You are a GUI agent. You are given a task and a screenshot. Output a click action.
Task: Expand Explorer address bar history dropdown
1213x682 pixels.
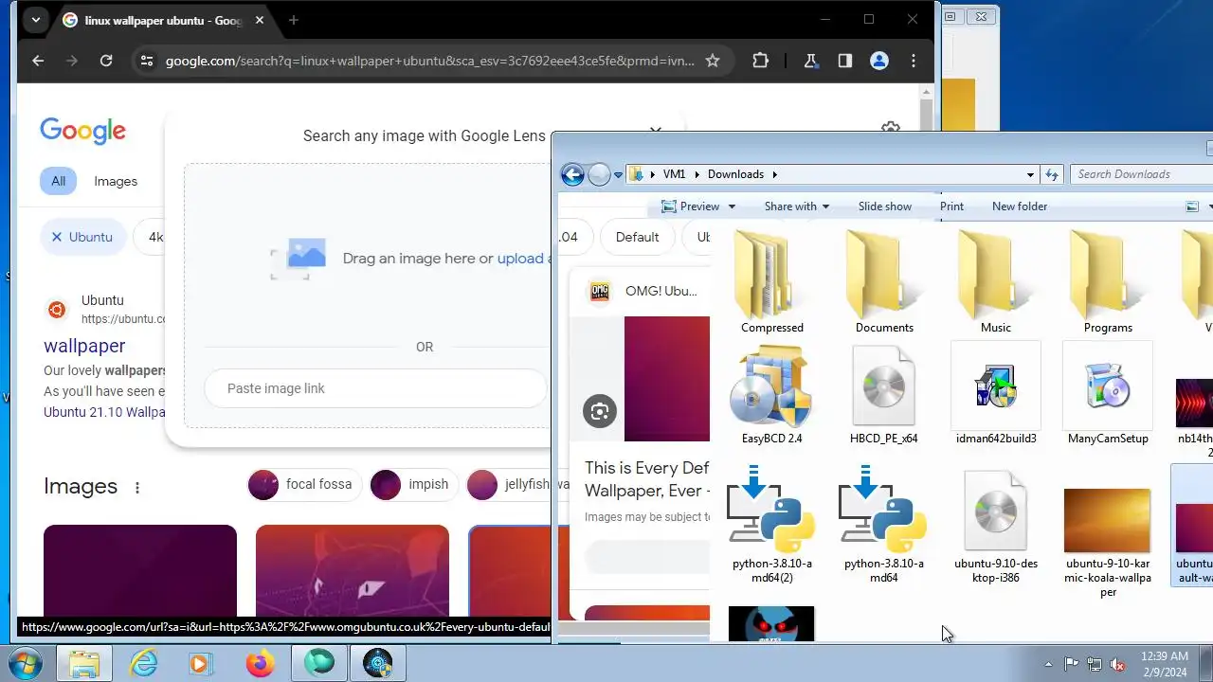pyautogui.click(x=1031, y=174)
